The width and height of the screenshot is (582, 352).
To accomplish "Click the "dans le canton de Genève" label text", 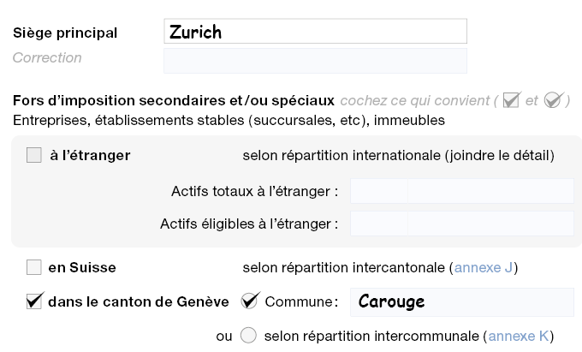I will 138,301.
